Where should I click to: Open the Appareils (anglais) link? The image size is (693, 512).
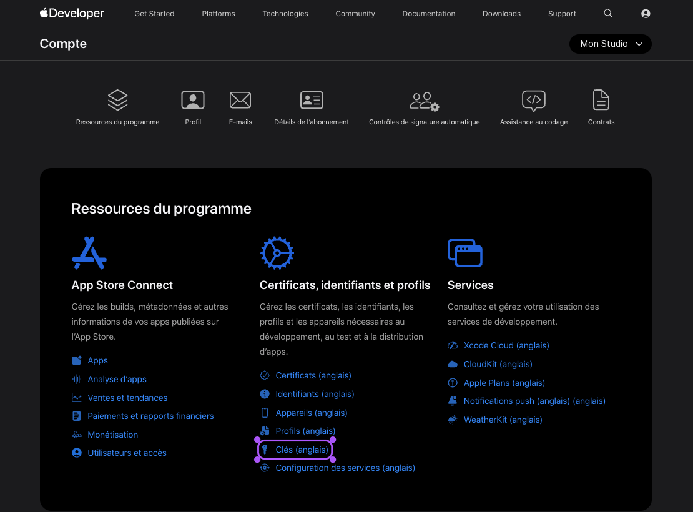(312, 413)
